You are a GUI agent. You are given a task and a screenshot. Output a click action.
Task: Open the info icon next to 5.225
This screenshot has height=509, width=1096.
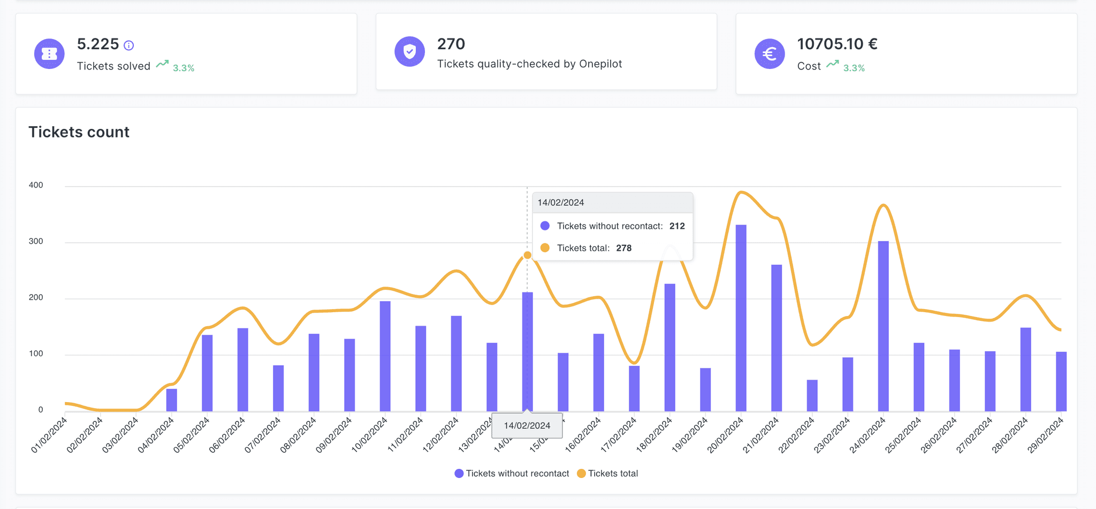[x=128, y=45]
